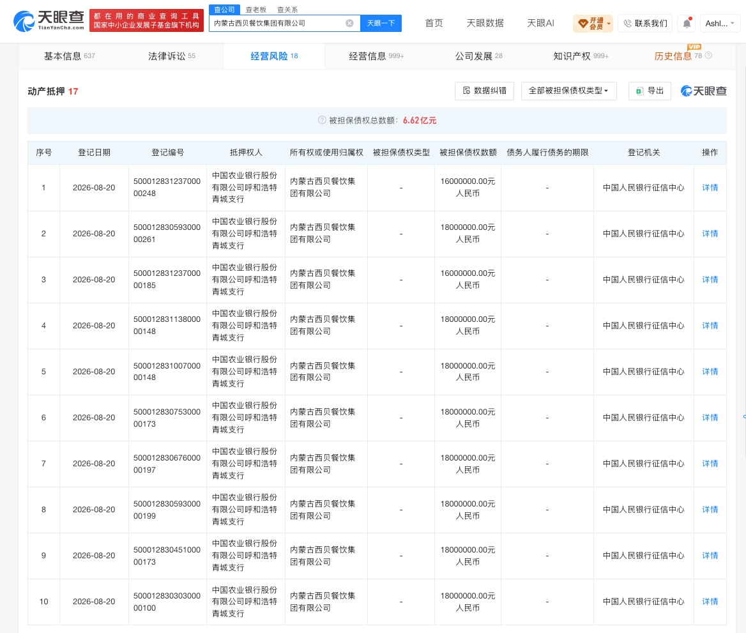Image resolution: width=746 pixels, height=633 pixels.
Task: Open the 基本信息 tab
Action: 70,56
